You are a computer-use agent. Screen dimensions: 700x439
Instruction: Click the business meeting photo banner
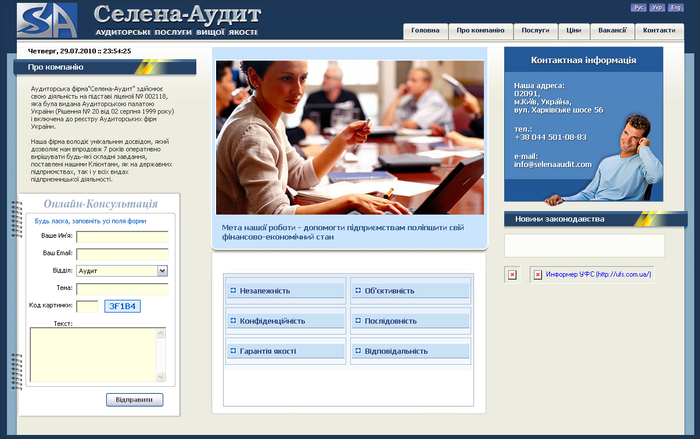350,137
